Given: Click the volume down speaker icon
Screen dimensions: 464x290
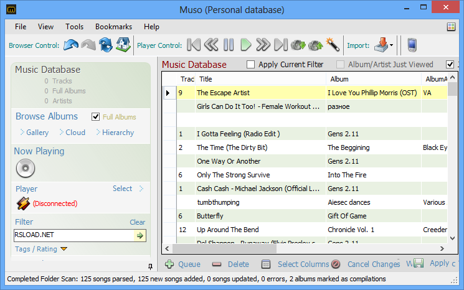Looking at the screenshot, I should (x=298, y=45).
